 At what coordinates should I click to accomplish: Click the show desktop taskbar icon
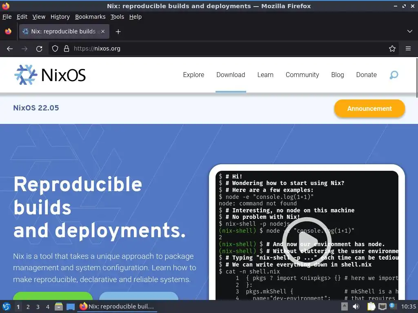click(70, 307)
